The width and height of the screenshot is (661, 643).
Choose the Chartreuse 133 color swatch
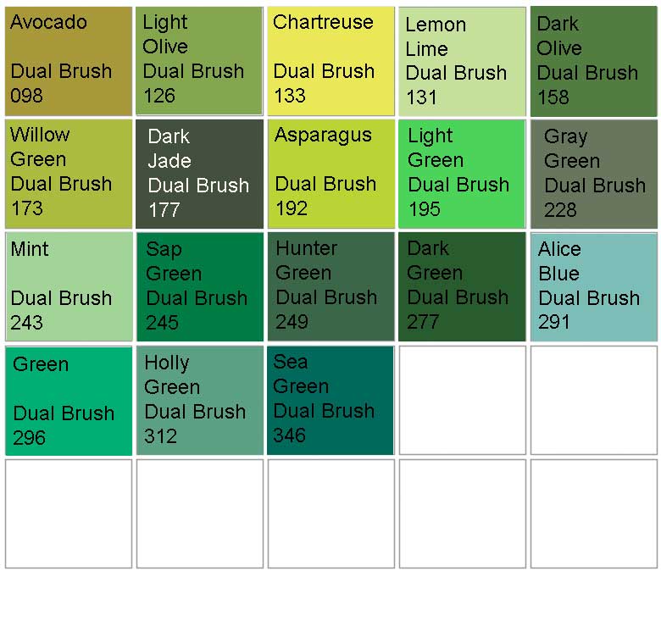pos(331,61)
